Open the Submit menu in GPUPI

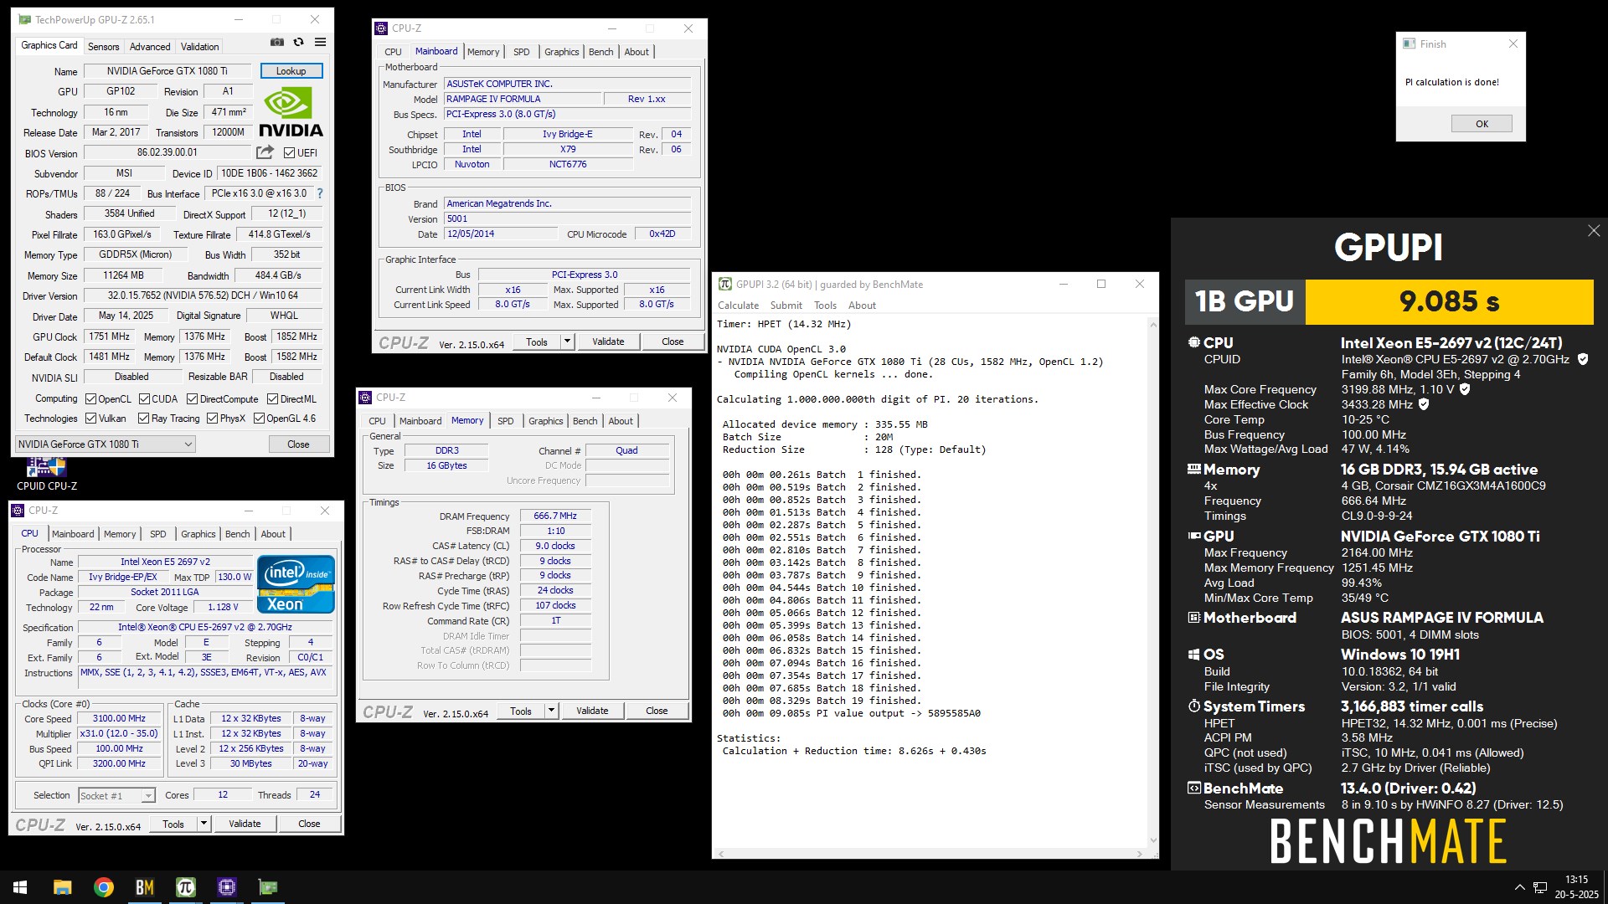point(786,306)
